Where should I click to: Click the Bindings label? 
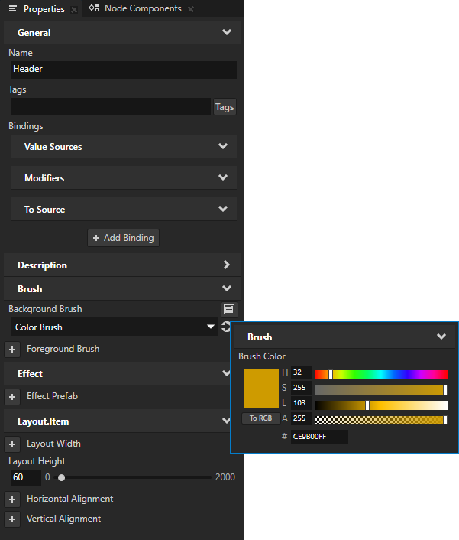tap(26, 126)
